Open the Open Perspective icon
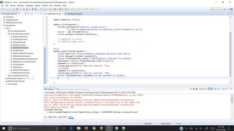 click(225, 9)
